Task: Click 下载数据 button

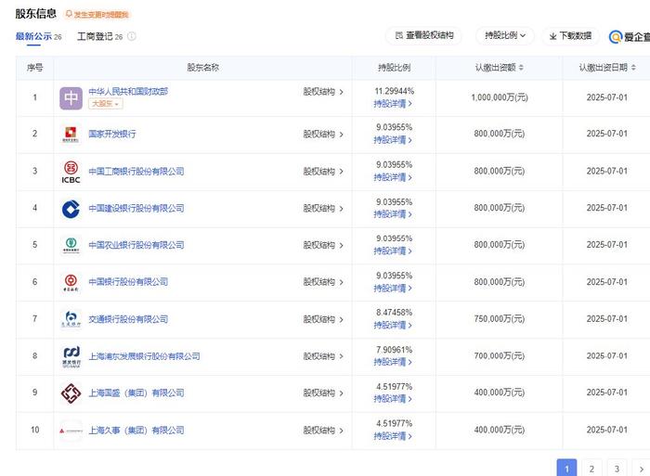Action: click(x=570, y=35)
